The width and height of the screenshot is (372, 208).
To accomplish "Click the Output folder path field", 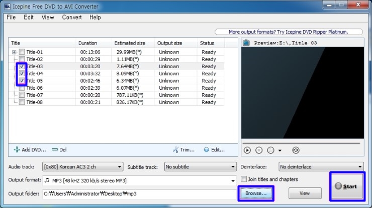I will coord(140,193).
